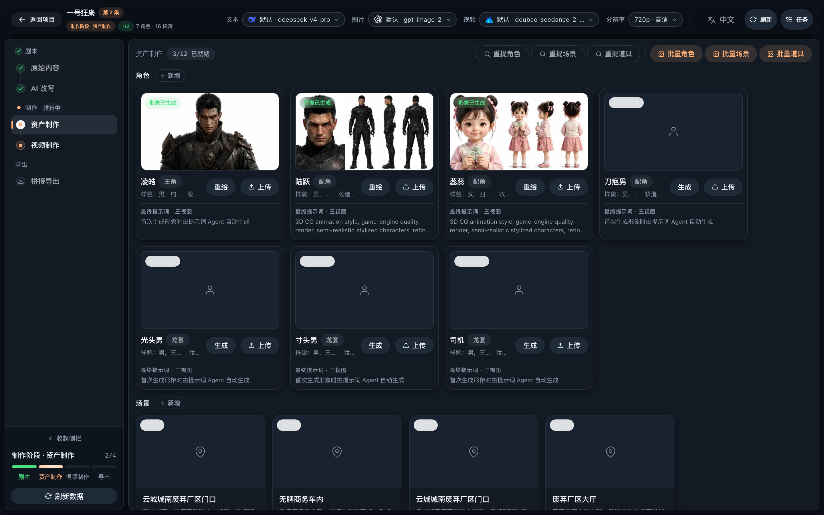Viewport: 824px width, 515px height.
Task: Click person placeholder of 光头男 card
Action: pos(210,290)
